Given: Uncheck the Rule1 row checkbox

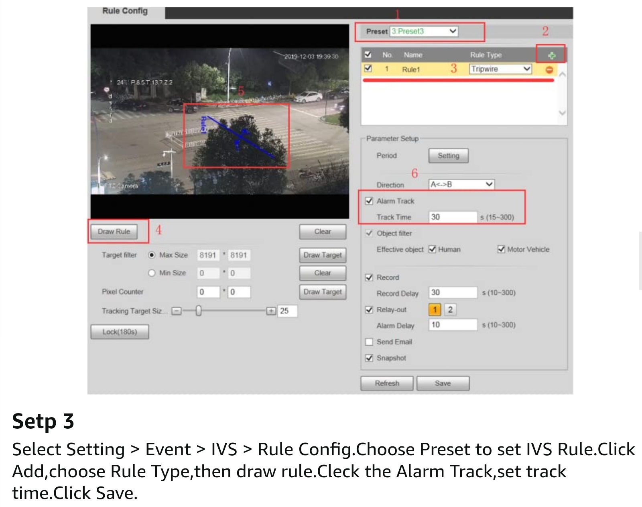Looking at the screenshot, I should 368,69.
